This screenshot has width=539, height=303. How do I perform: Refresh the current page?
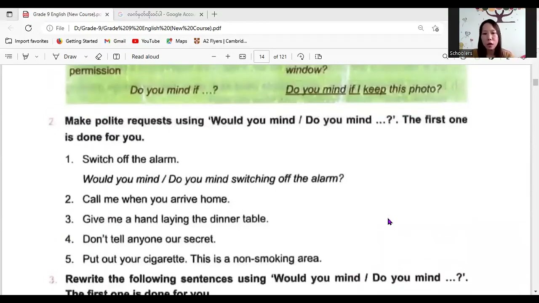28,28
